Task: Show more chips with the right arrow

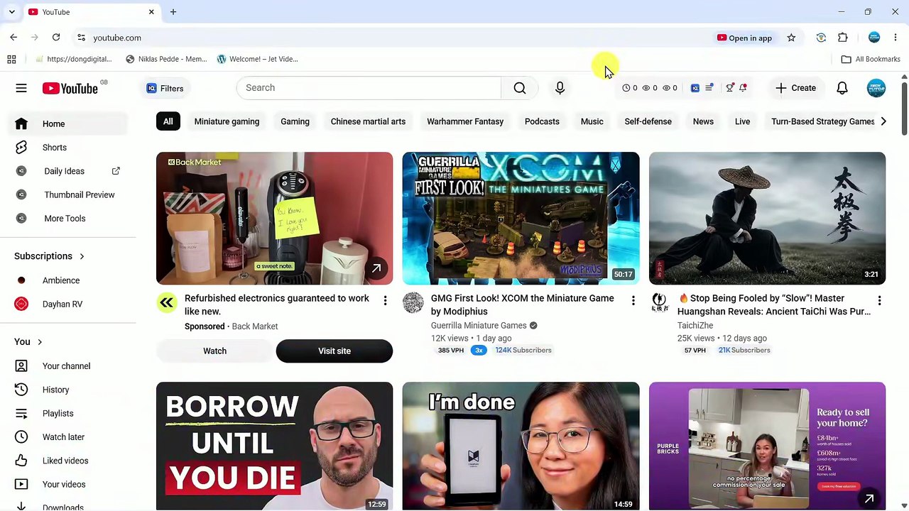Action: point(883,121)
